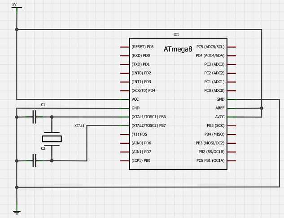Select the (AIN1) PD7 pin label
Viewport: 284px width, 218px height.
pos(141,152)
